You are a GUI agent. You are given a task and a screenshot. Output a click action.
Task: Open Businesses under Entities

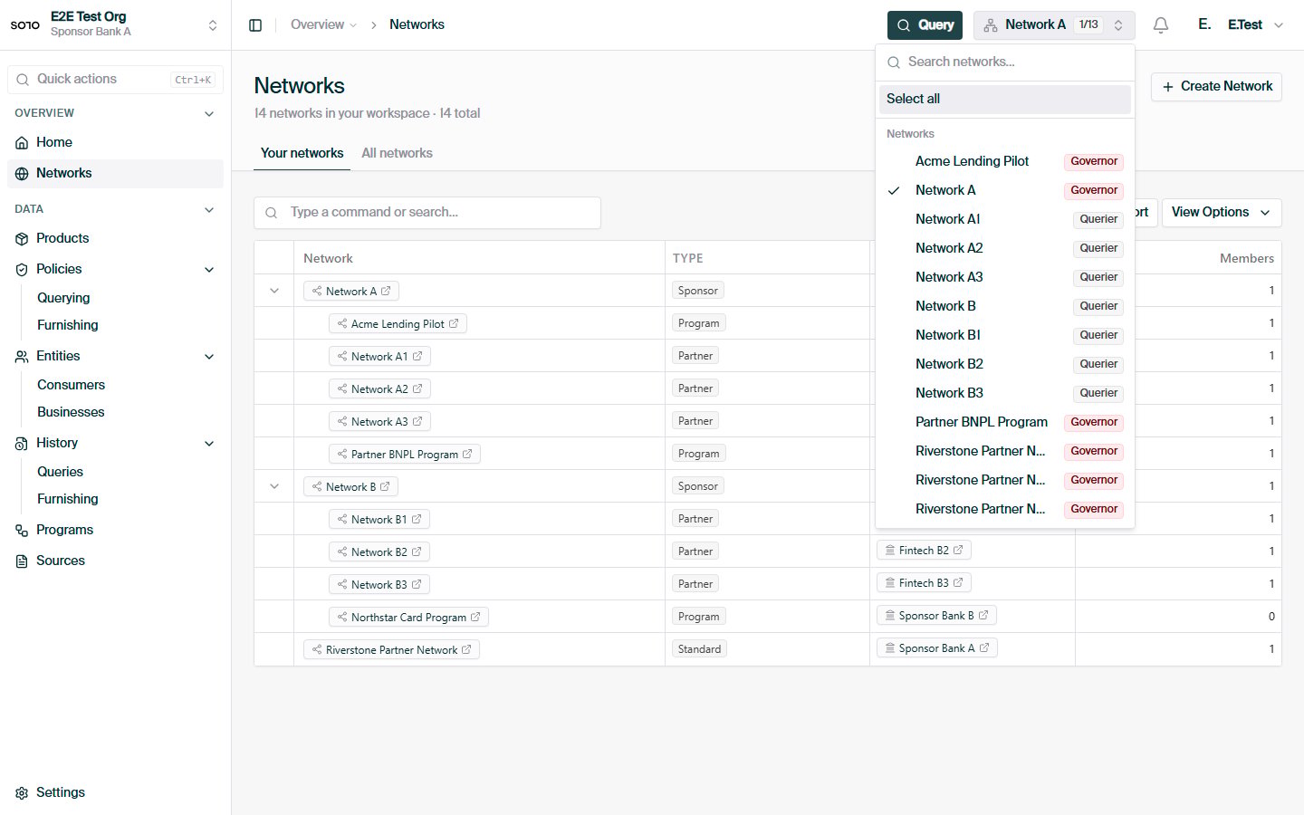71,413
